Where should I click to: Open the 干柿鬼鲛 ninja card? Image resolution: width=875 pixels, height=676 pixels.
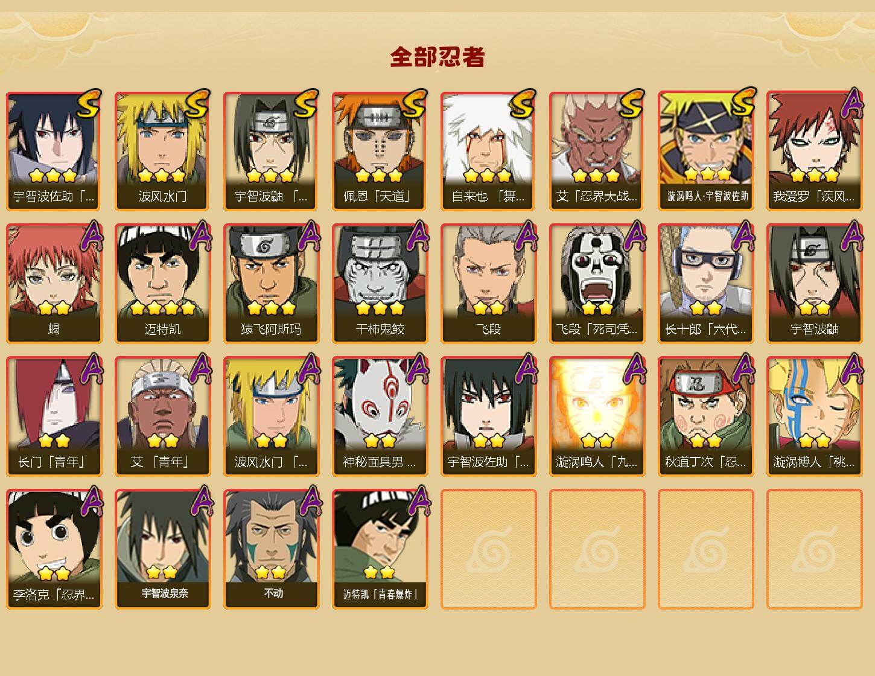point(380,284)
